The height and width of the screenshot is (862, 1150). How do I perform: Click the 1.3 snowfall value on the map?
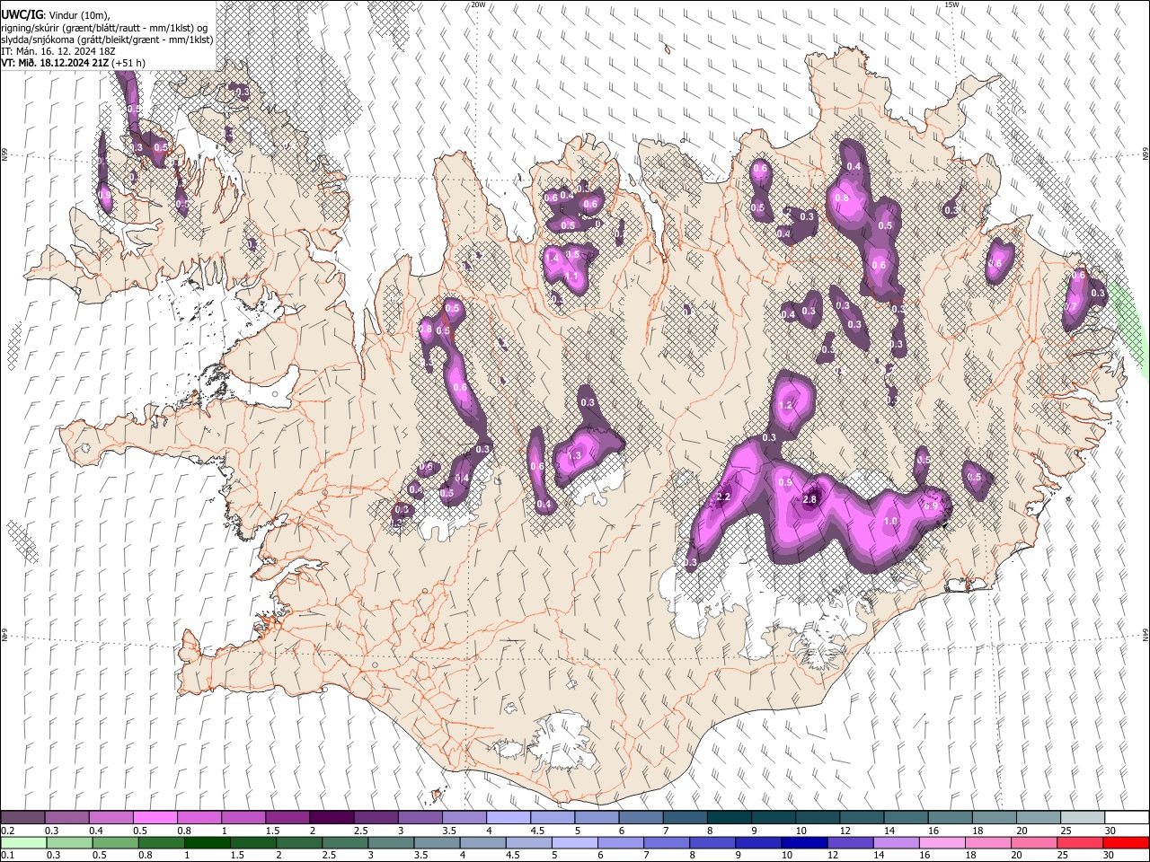tap(575, 455)
